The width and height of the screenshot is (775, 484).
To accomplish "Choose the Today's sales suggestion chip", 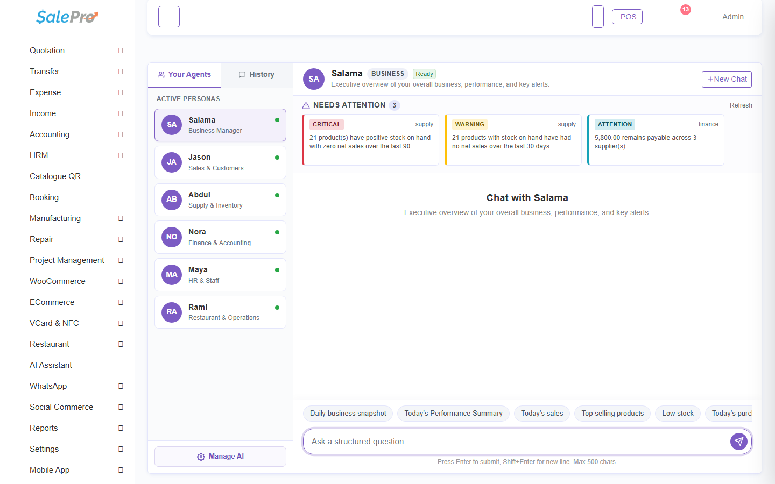I will (542, 414).
